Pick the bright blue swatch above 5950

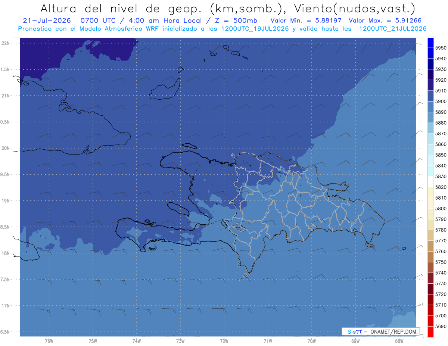430,42
